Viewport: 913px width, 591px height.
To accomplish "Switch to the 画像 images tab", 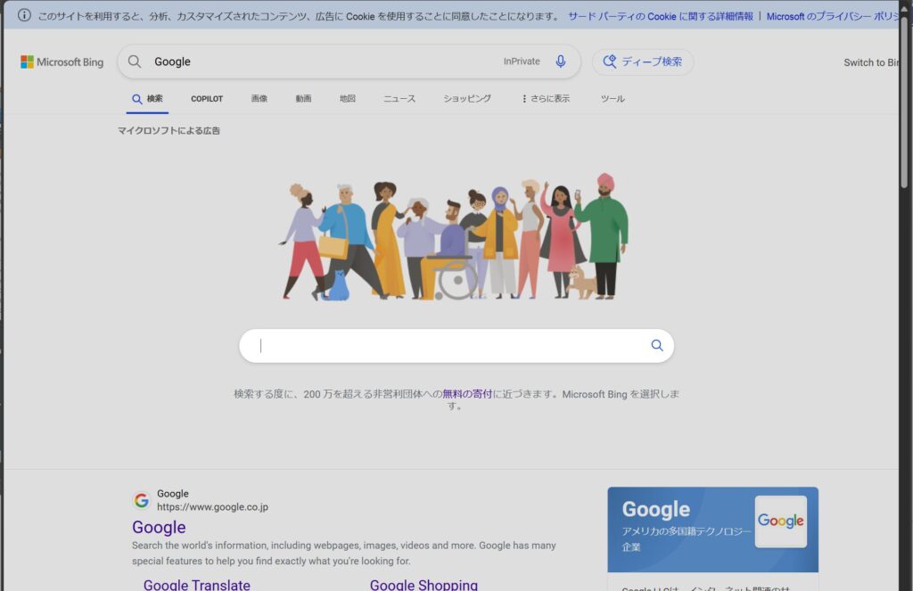I will 259,99.
